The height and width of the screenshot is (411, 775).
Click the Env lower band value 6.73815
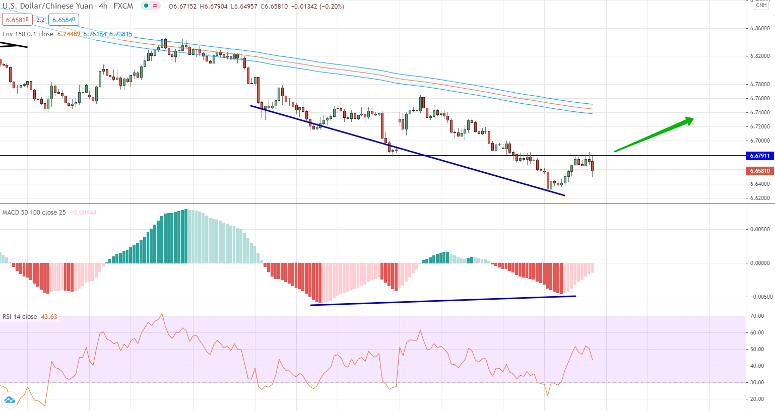[121, 34]
